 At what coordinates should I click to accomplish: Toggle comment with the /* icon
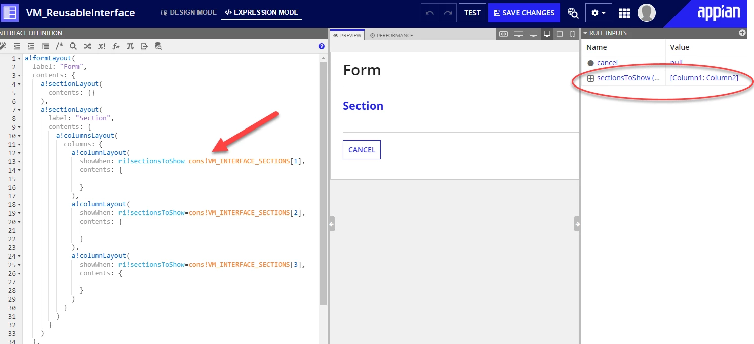[x=59, y=46]
